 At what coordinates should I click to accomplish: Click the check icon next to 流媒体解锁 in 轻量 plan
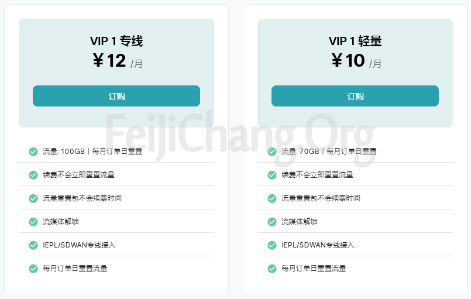(272, 222)
